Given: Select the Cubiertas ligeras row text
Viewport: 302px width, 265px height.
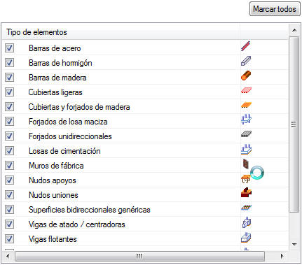Looking at the screenshot, I should [x=55, y=92].
